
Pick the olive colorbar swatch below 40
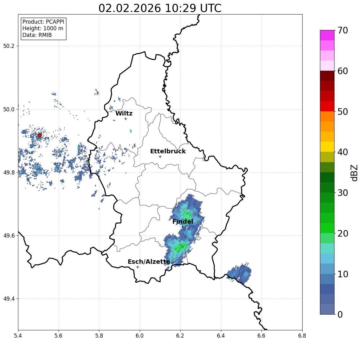pos(327,157)
